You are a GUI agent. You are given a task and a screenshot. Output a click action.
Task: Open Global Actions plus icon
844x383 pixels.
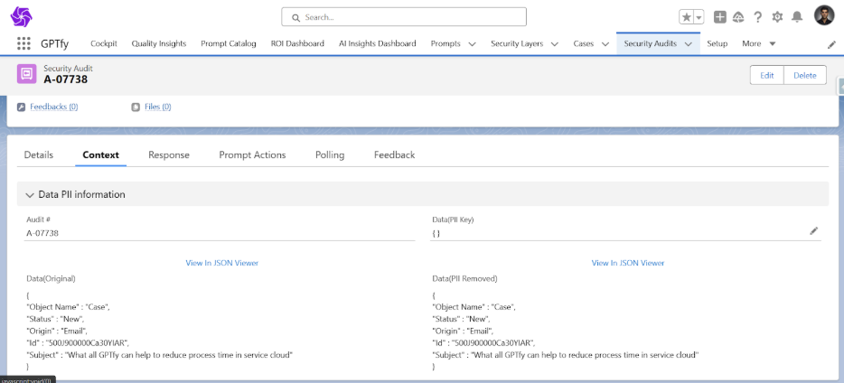pos(719,17)
